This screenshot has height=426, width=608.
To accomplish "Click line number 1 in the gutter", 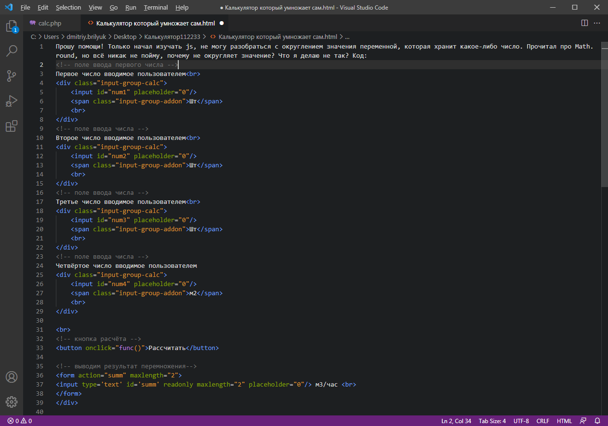I will click(x=41, y=47).
